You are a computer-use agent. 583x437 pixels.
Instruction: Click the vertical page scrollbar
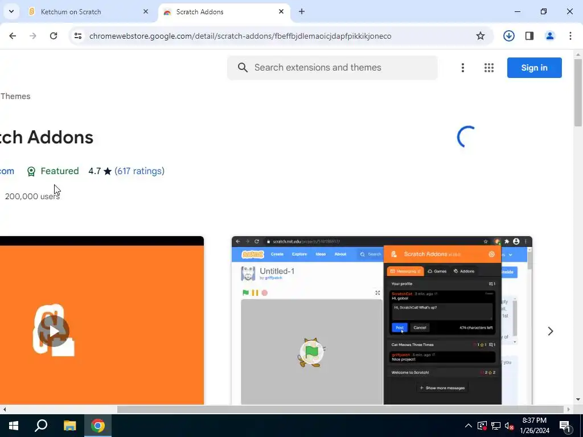578,92
